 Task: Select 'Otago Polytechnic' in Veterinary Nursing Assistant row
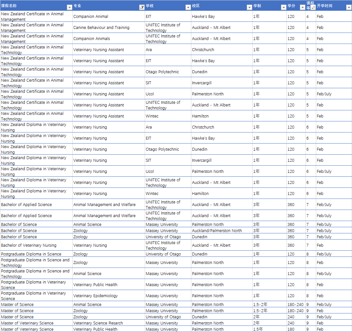(x=168, y=72)
